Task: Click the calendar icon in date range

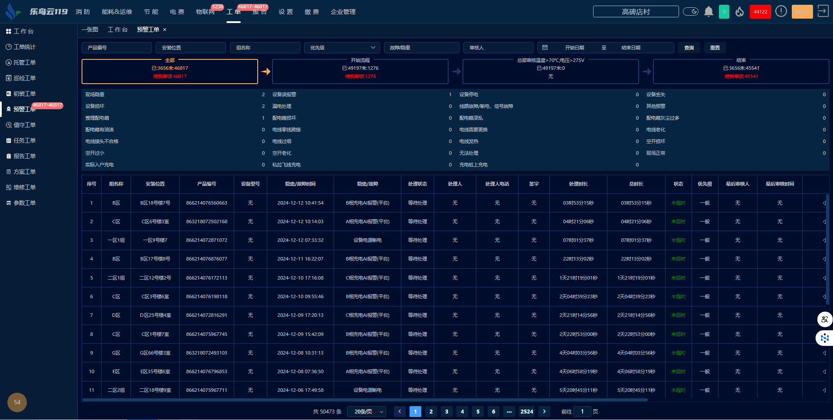Action: click(x=545, y=48)
